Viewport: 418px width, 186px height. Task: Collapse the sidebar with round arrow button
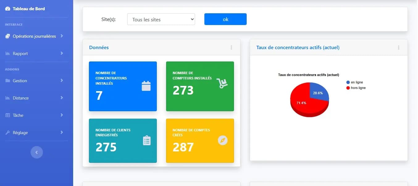[x=36, y=152]
